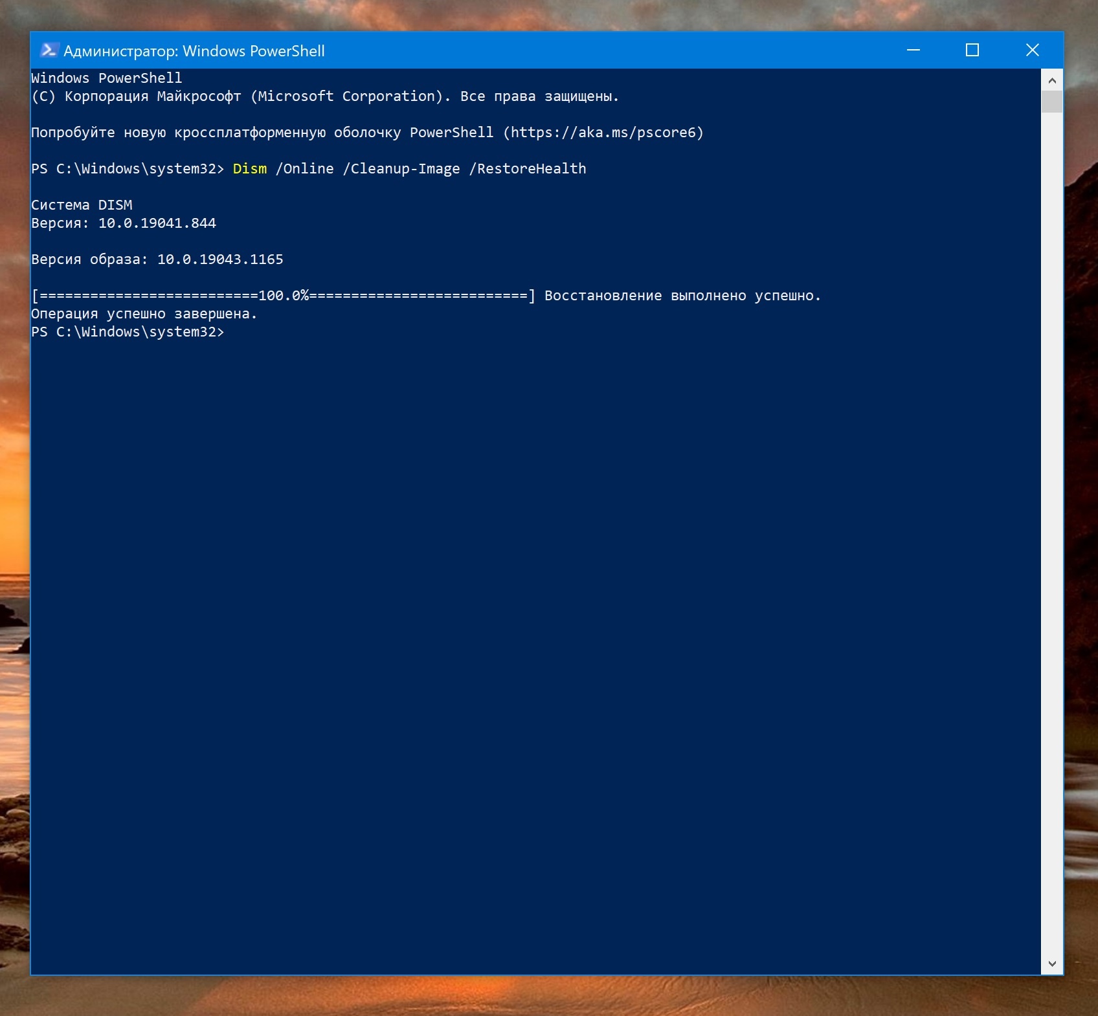
Task: Click 'Восстановление выполнено успешно.' message
Action: (682, 296)
